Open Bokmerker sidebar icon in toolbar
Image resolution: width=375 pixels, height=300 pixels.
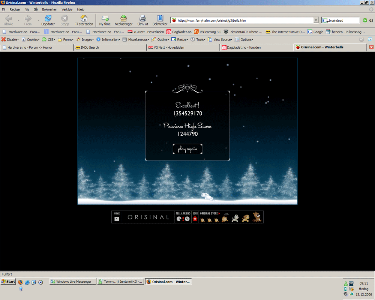point(160,18)
